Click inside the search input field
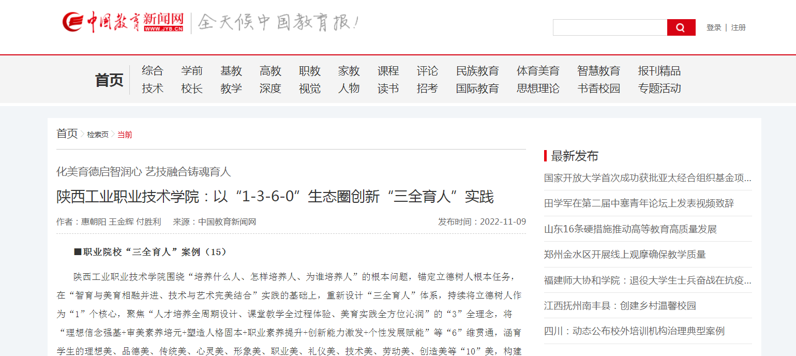Screen dimensions: 796x356 610,27
